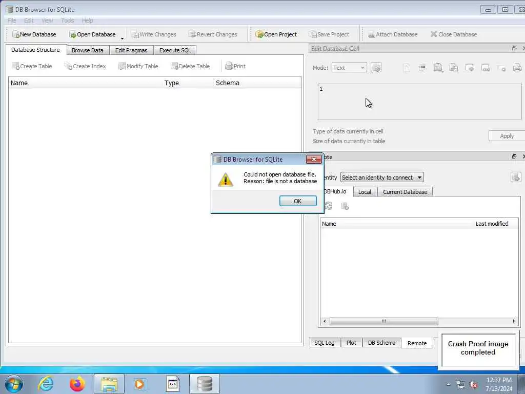Click the Create Index button
The image size is (525, 394).
[x=86, y=66]
